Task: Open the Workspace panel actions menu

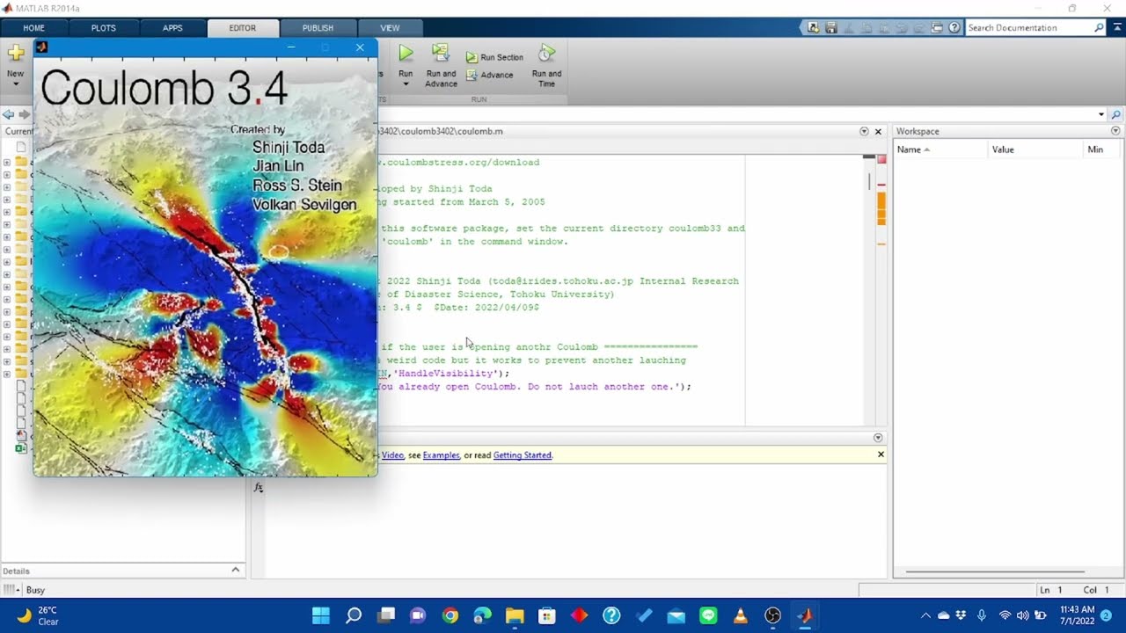Action: 1115,131
